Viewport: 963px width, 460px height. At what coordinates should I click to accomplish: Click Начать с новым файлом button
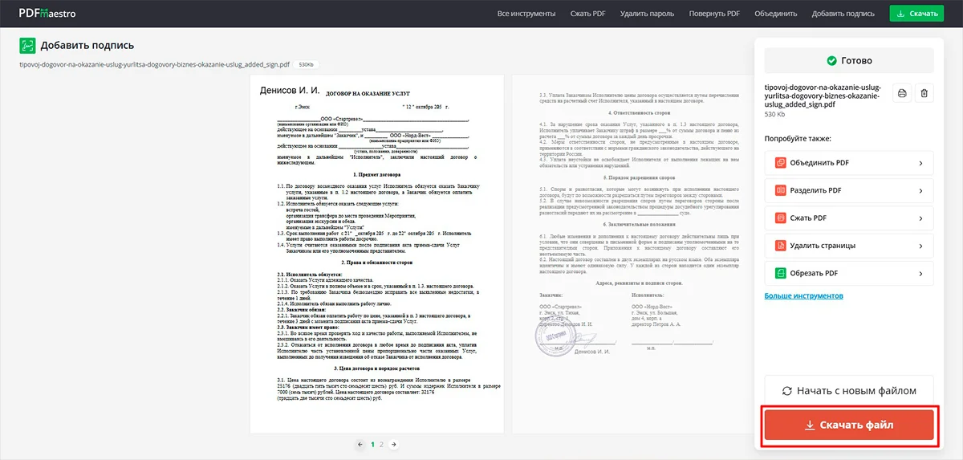point(849,391)
